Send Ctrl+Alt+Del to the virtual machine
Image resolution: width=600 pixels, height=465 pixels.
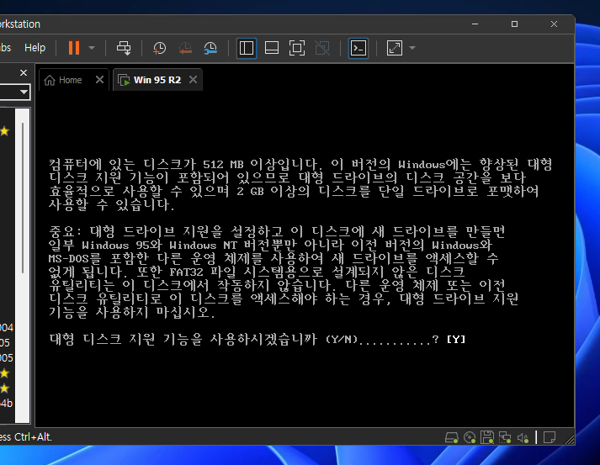pos(124,48)
